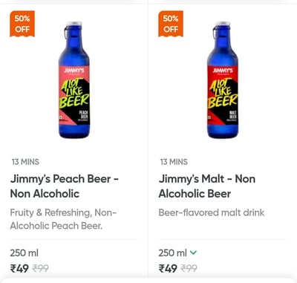The height and width of the screenshot is (283, 297).
Task: Open the Jimmy's Malt Beer bottle image
Action: pos(223,79)
